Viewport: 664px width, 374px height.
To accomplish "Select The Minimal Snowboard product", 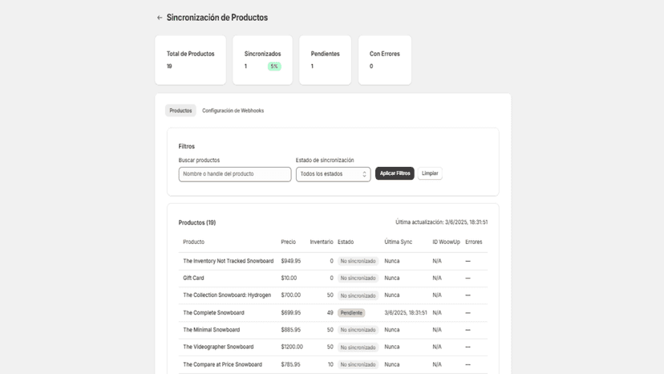I will pyautogui.click(x=212, y=330).
